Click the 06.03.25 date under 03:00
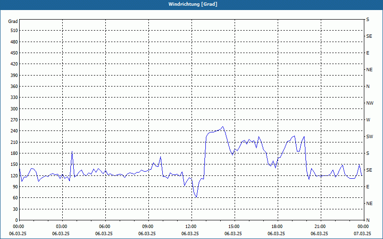This screenshot has height=239, width=383. tap(61, 234)
